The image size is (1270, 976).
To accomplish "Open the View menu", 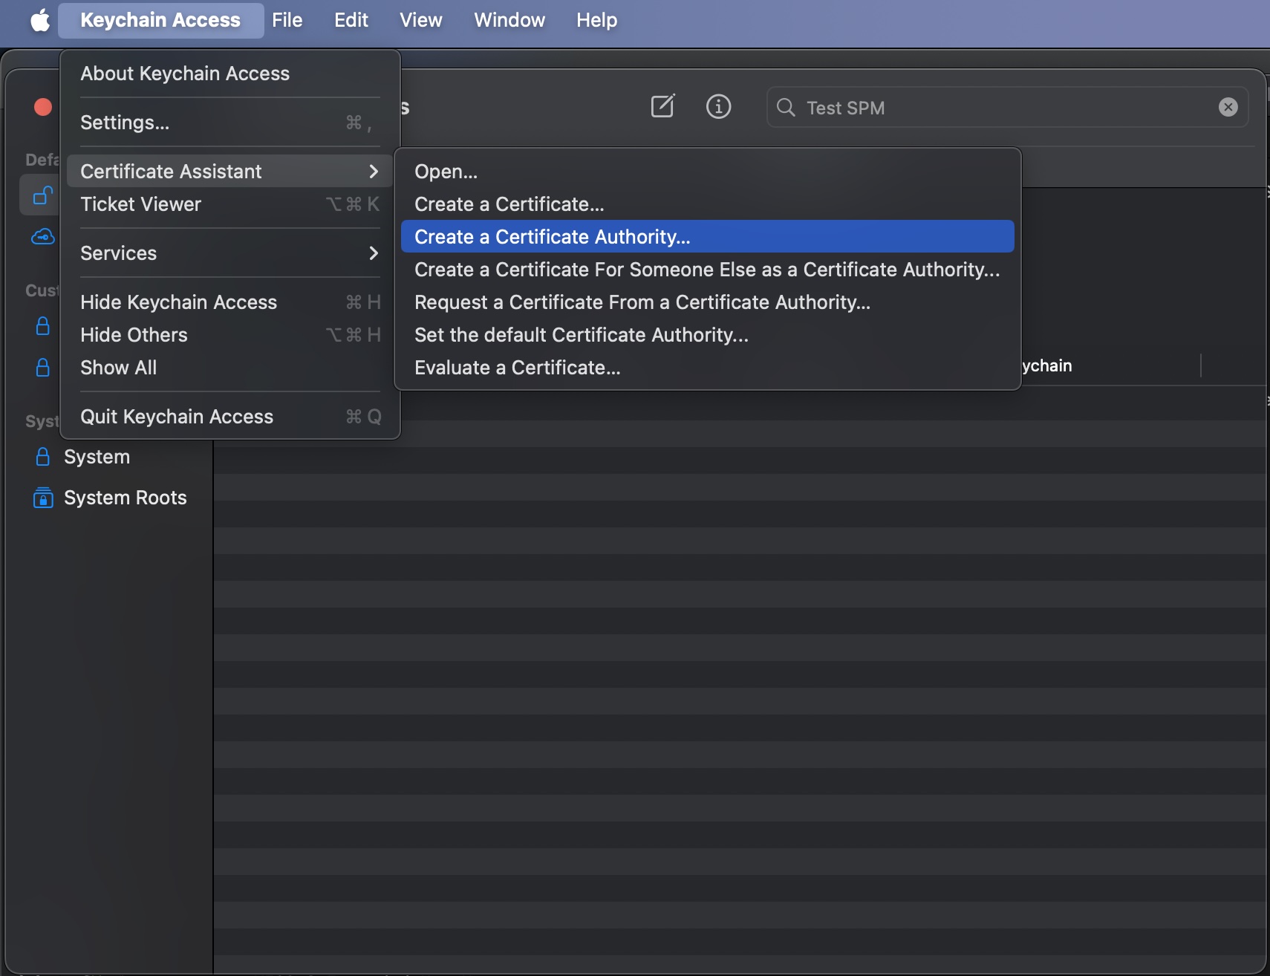I will pos(421,20).
